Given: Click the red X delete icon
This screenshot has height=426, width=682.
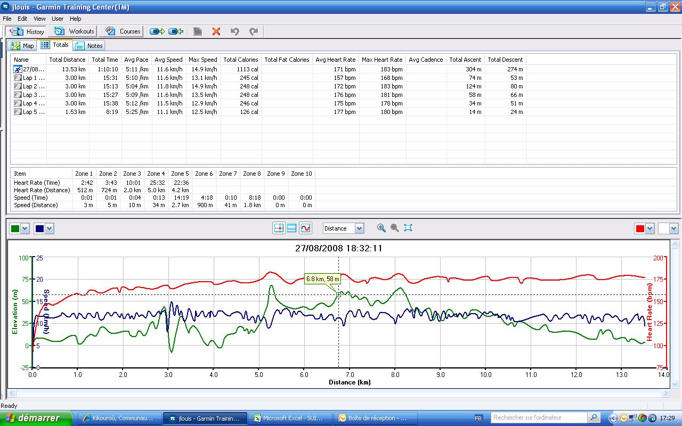Looking at the screenshot, I should (216, 31).
